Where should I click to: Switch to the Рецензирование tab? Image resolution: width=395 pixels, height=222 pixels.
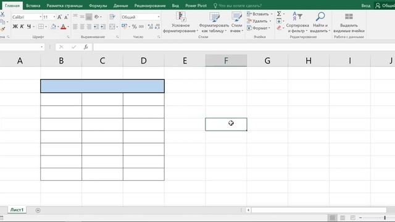pyautogui.click(x=150, y=6)
